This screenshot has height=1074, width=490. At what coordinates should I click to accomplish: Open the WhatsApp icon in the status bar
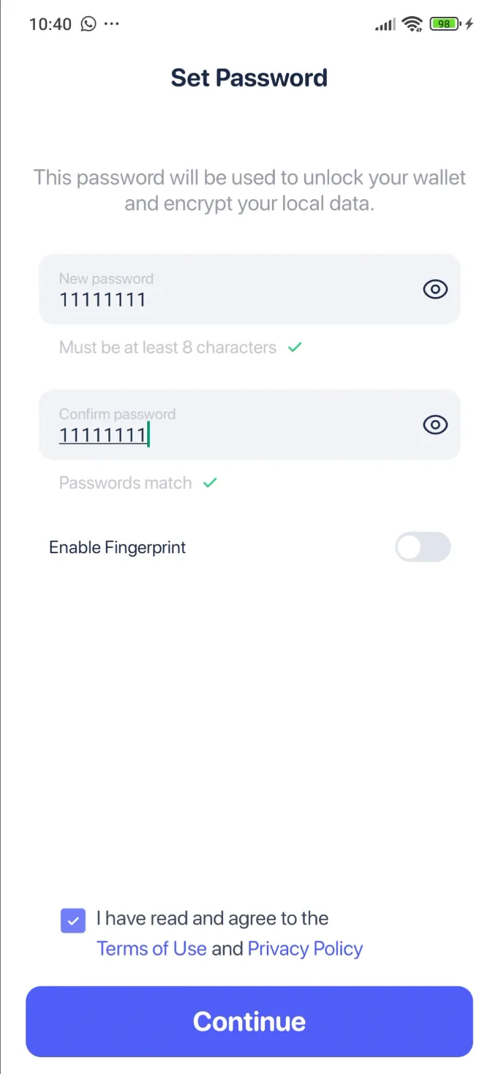click(88, 23)
